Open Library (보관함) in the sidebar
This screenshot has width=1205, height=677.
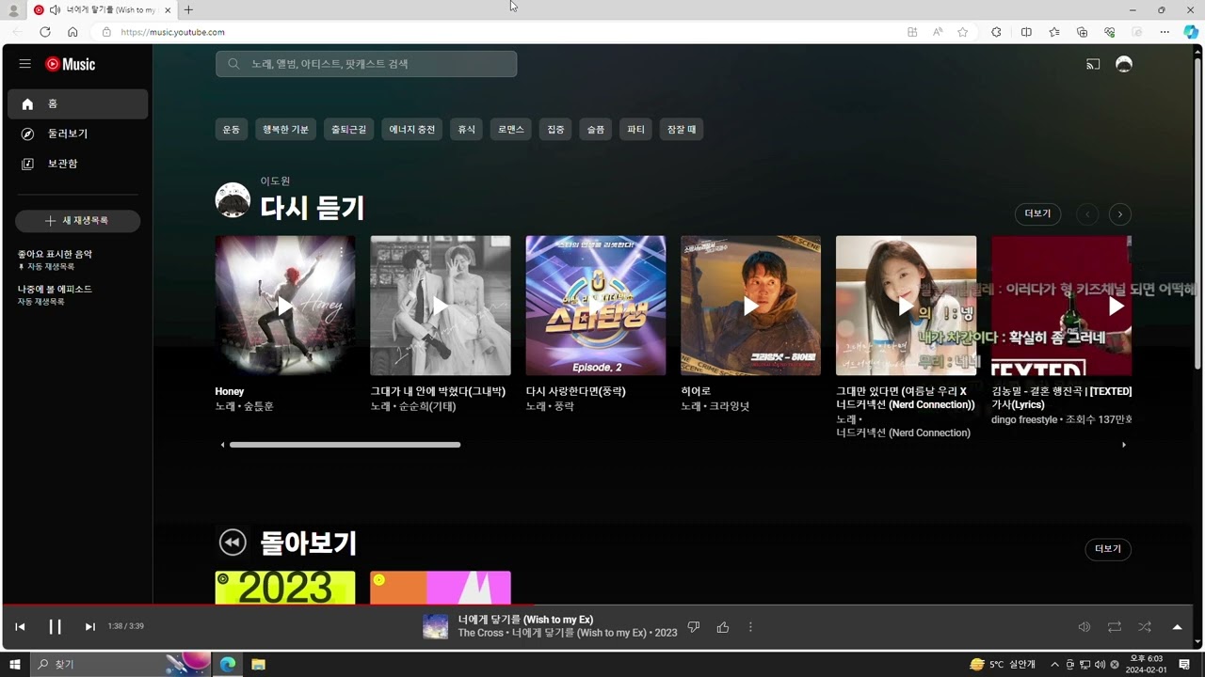(77, 164)
